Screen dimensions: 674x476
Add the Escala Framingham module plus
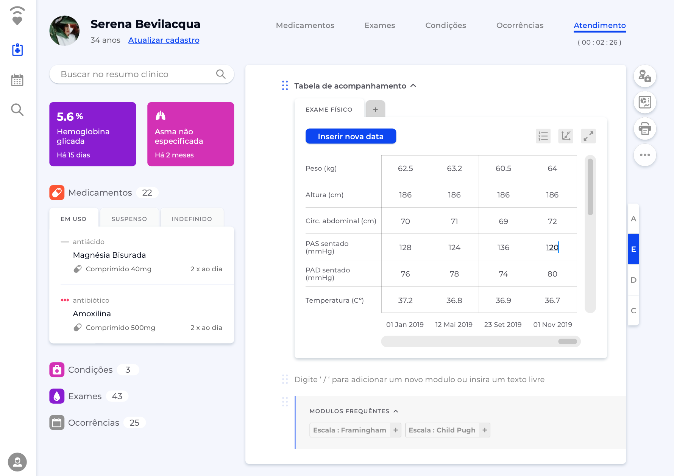click(x=396, y=430)
